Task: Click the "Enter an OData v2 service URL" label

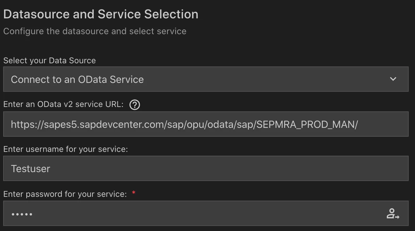Action: point(63,104)
